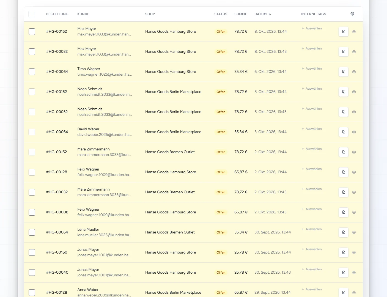This screenshot has width=387, height=297.
Task: Open document icon for Noah Schmidt order #HG-00152
Action: coord(344,92)
